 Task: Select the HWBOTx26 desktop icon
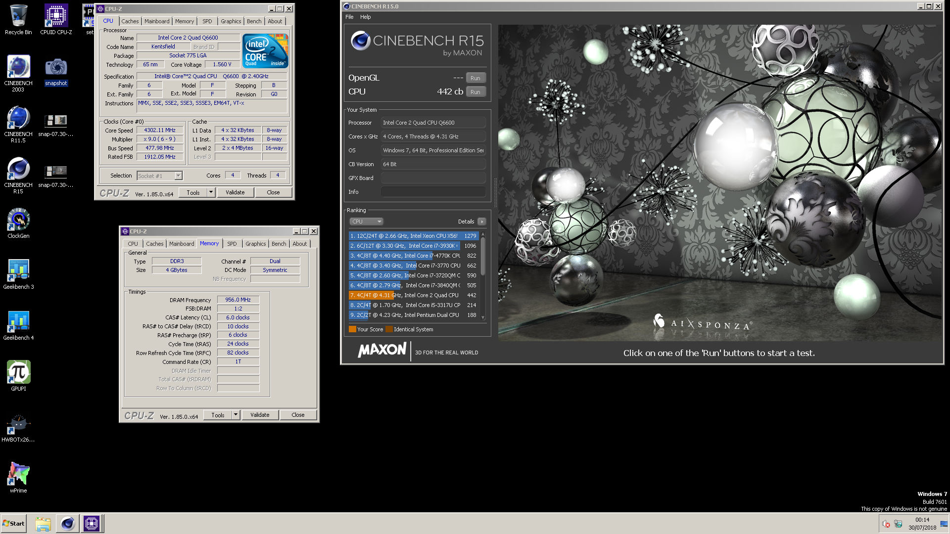[x=18, y=427]
